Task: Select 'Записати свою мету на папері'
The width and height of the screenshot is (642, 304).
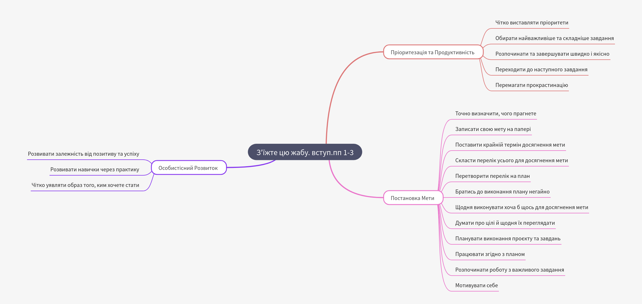Action: [x=493, y=129]
